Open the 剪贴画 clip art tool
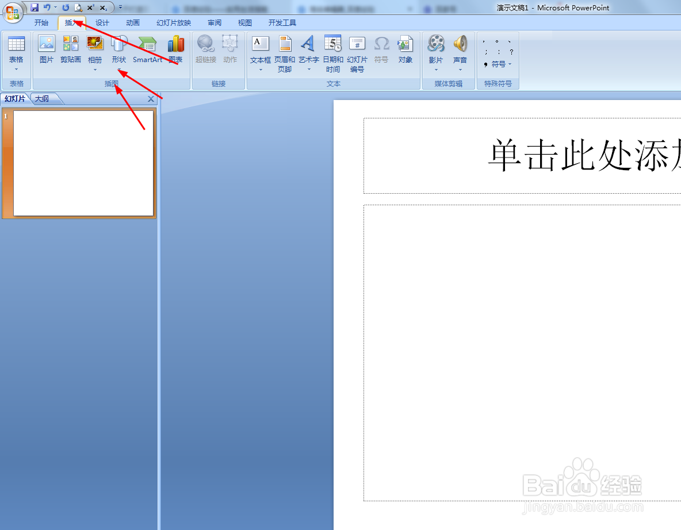 coord(71,49)
